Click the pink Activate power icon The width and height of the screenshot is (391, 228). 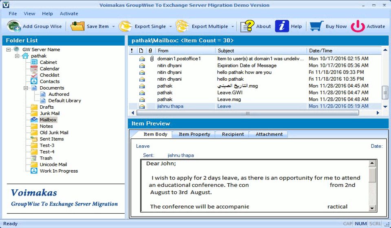pyautogui.click(x=358, y=26)
